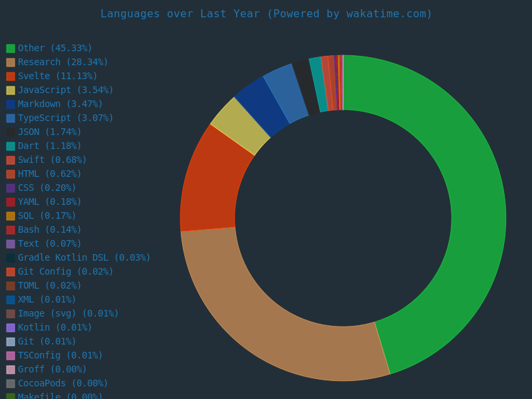Select the HTML (0.62%) legend label
Viewport: 532px width, 399px height.
(49, 174)
